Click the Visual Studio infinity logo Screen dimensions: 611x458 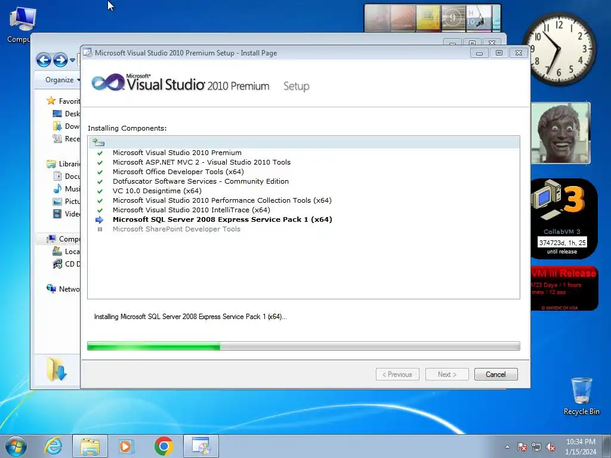pos(107,82)
